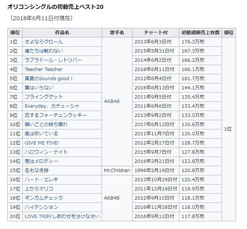The height and width of the screenshot is (229, 247).
Task: Open the Everyday、カチューシャ link
Action: pos(52,106)
